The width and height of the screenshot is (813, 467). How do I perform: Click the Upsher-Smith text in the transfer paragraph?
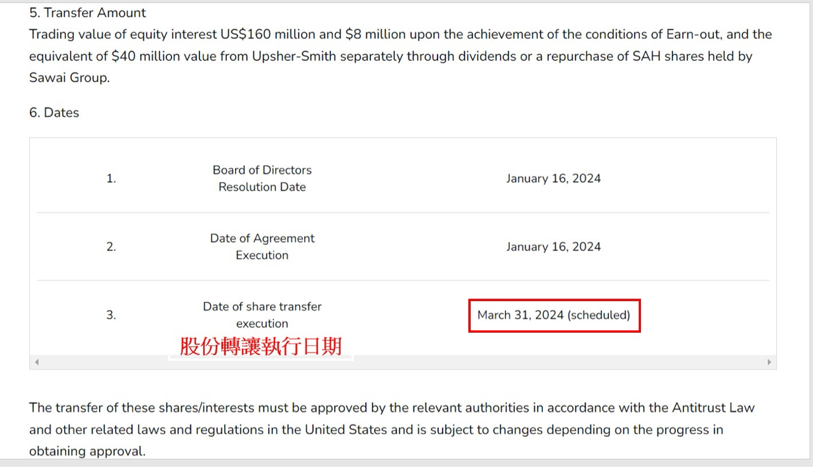coord(294,56)
